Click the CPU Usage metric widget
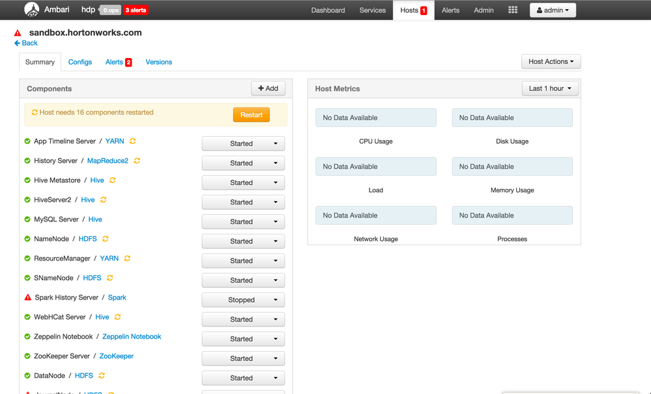Image resolution: width=651 pixels, height=394 pixels. click(376, 118)
